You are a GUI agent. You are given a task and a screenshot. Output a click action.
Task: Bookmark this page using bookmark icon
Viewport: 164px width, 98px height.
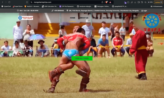[27, 2]
